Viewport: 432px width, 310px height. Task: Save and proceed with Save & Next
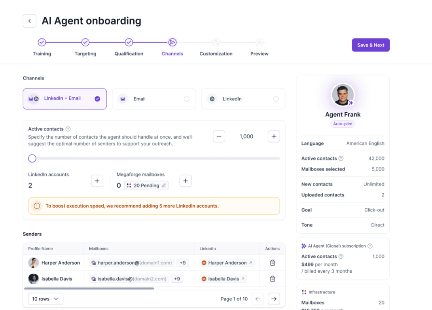tap(371, 45)
